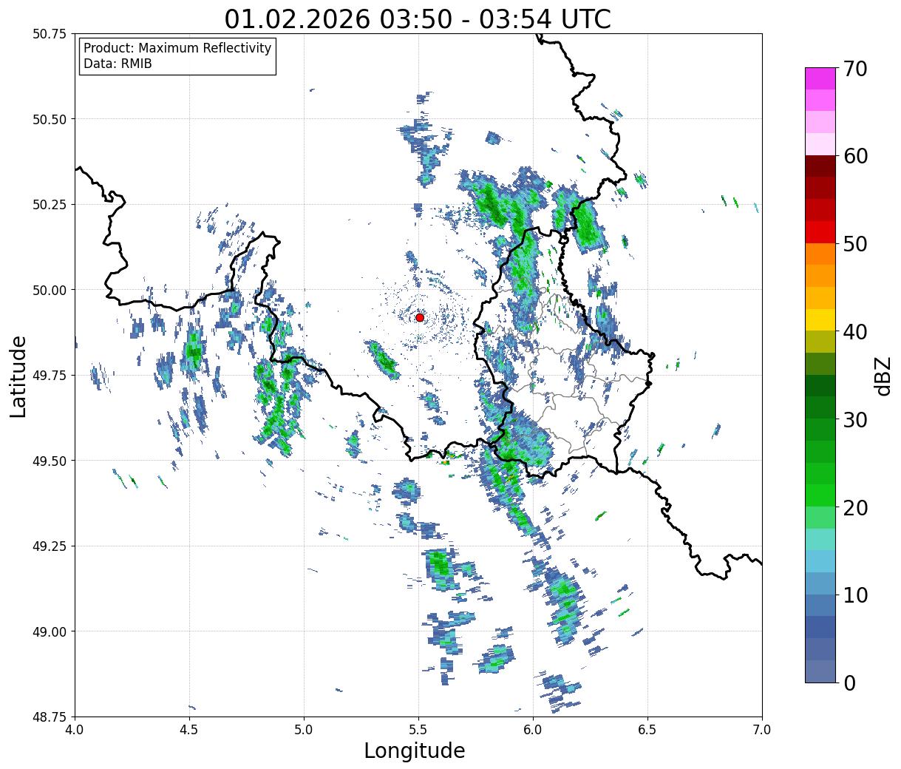Click the bright green colorbar swatch above 20

click(820, 495)
